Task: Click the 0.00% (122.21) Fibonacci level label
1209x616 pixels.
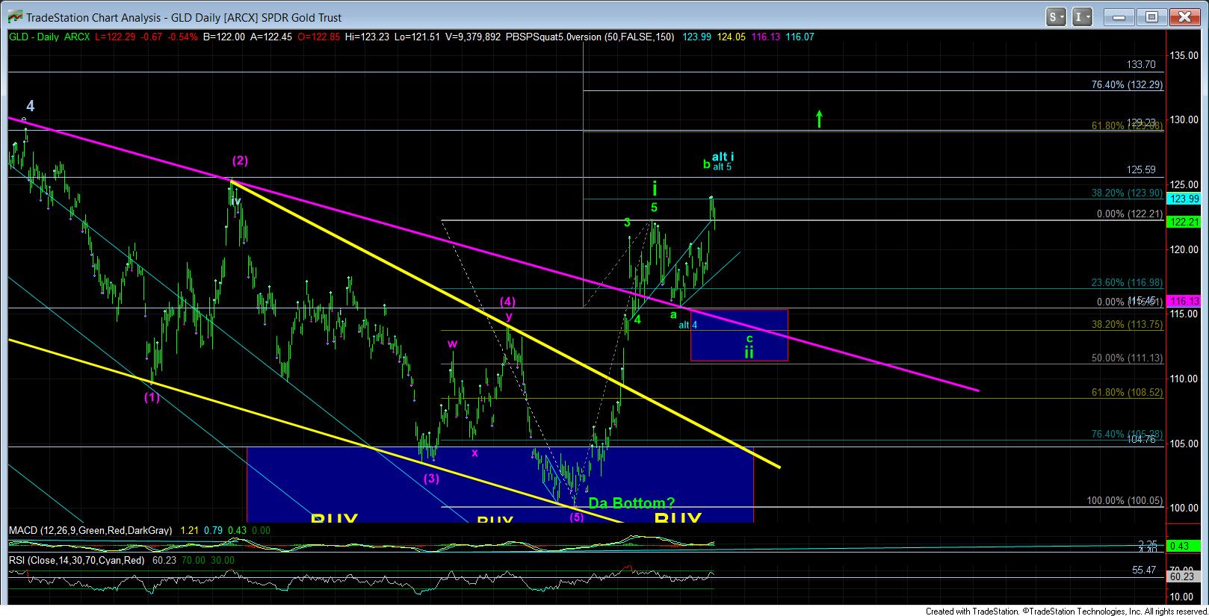Action: (1130, 214)
